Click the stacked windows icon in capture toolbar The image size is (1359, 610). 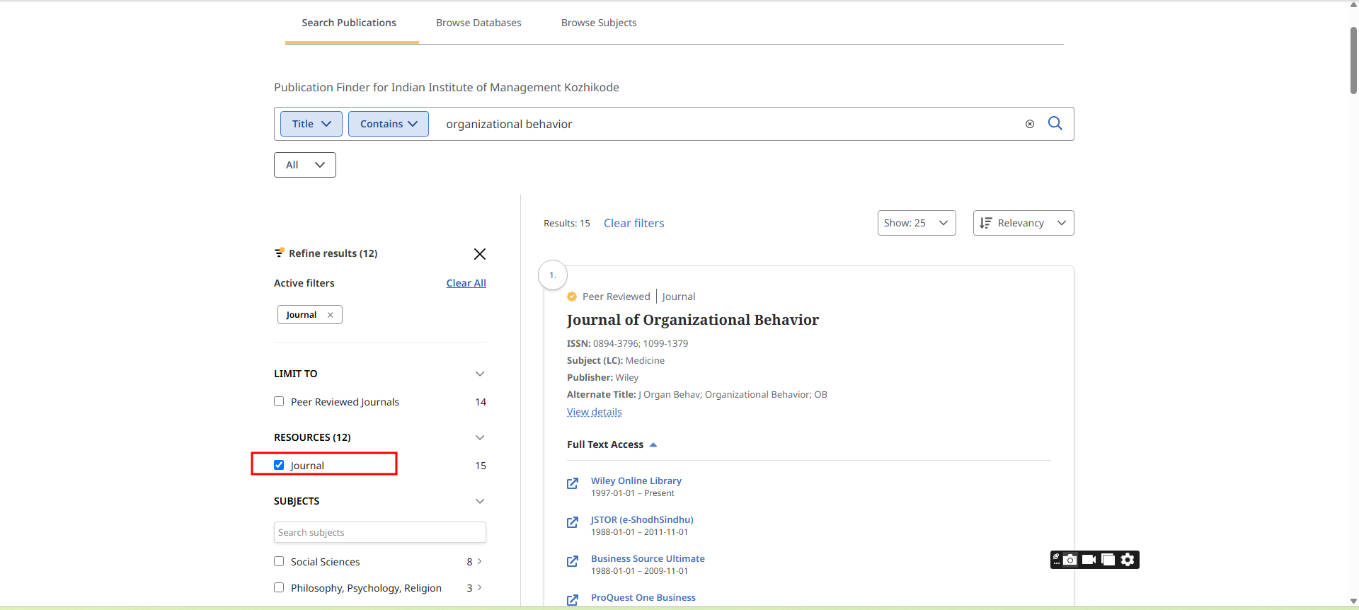[1108, 560]
